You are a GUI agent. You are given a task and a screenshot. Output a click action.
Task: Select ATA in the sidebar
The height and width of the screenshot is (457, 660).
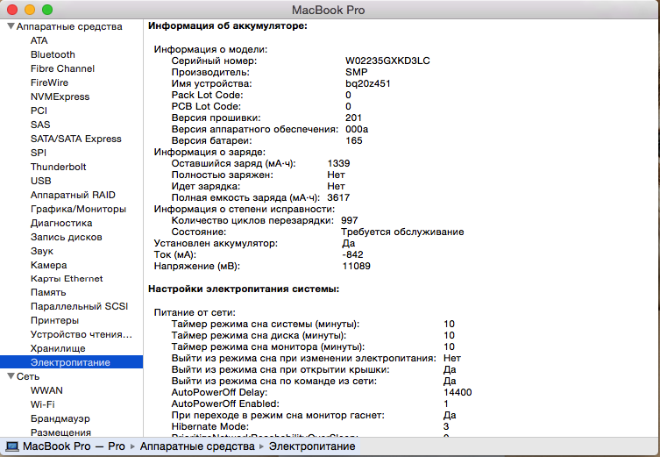click(x=39, y=40)
